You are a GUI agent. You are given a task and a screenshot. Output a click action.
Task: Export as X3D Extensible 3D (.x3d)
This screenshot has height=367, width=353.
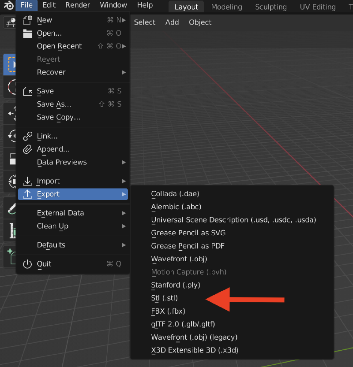point(232,350)
